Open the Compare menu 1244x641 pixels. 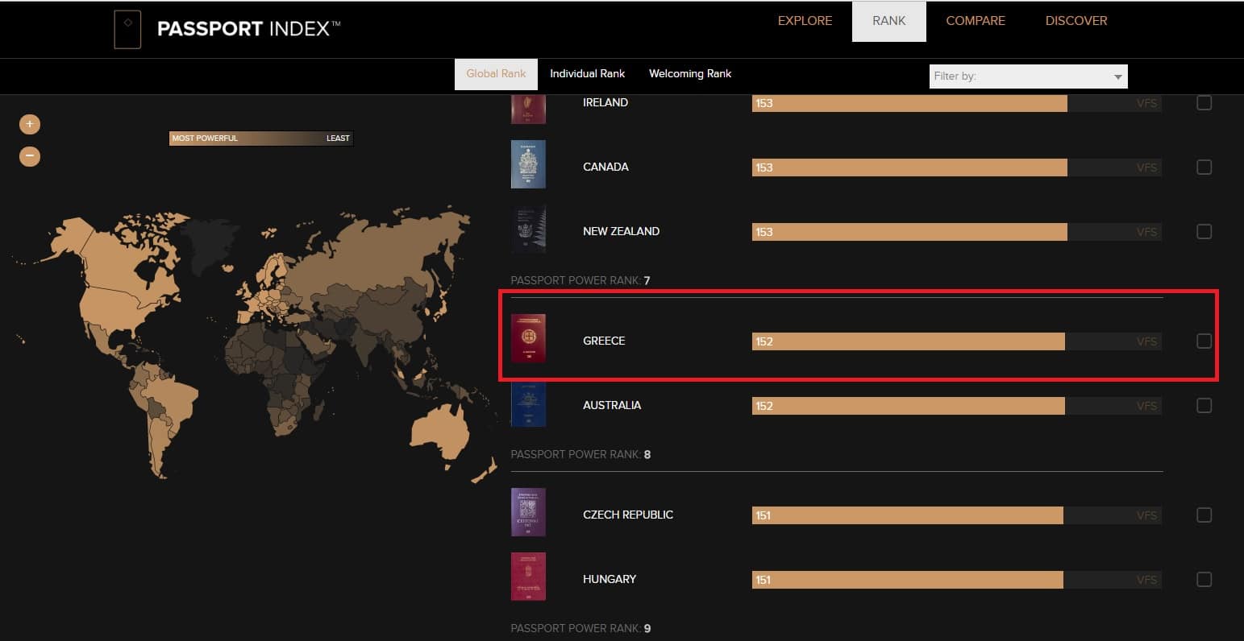point(976,21)
